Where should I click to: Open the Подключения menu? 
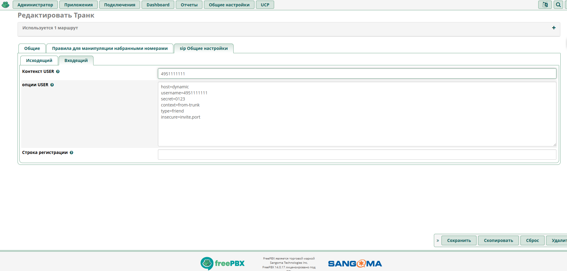[120, 5]
